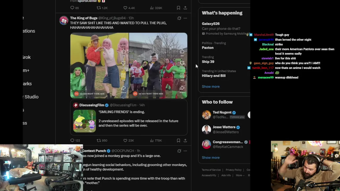Reply to the SportsCenter post with 65 comments
The height and width of the screenshot is (191, 340).
tap(74, 8)
